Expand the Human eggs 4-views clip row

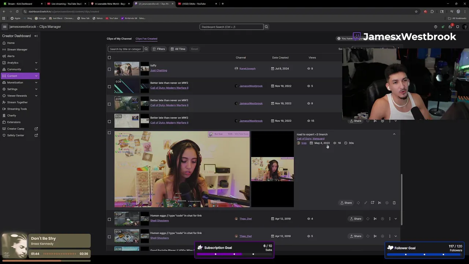(395, 219)
